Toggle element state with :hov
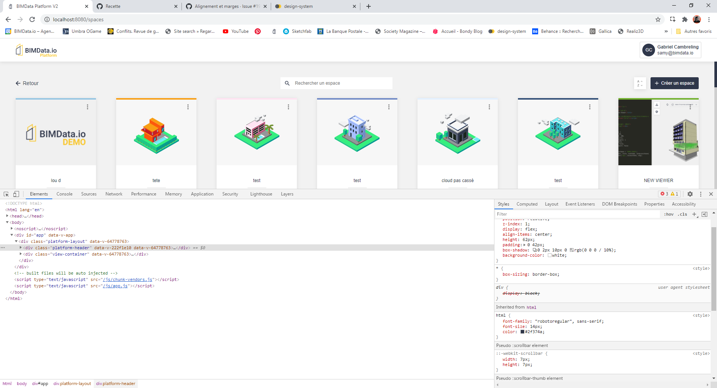Viewport: 717px width, 388px height. click(x=669, y=214)
